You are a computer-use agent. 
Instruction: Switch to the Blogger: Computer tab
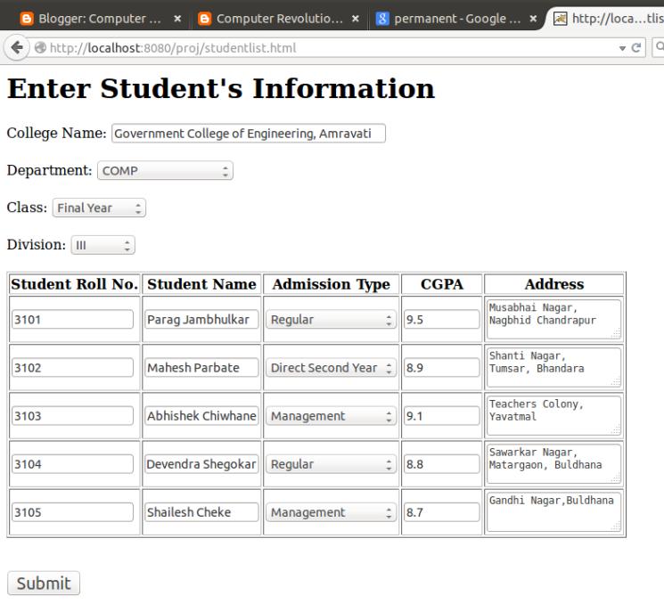(101, 19)
